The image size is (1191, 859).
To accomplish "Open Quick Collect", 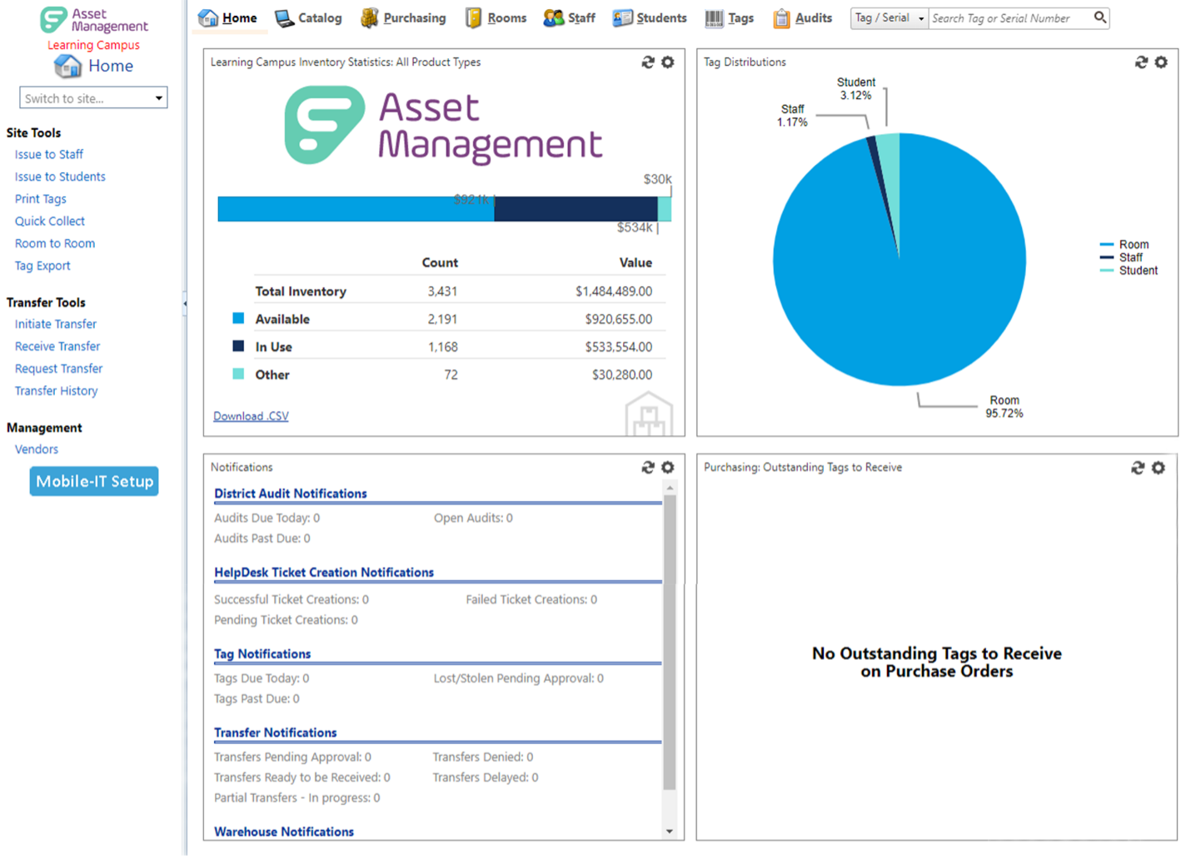I will pyautogui.click(x=50, y=221).
